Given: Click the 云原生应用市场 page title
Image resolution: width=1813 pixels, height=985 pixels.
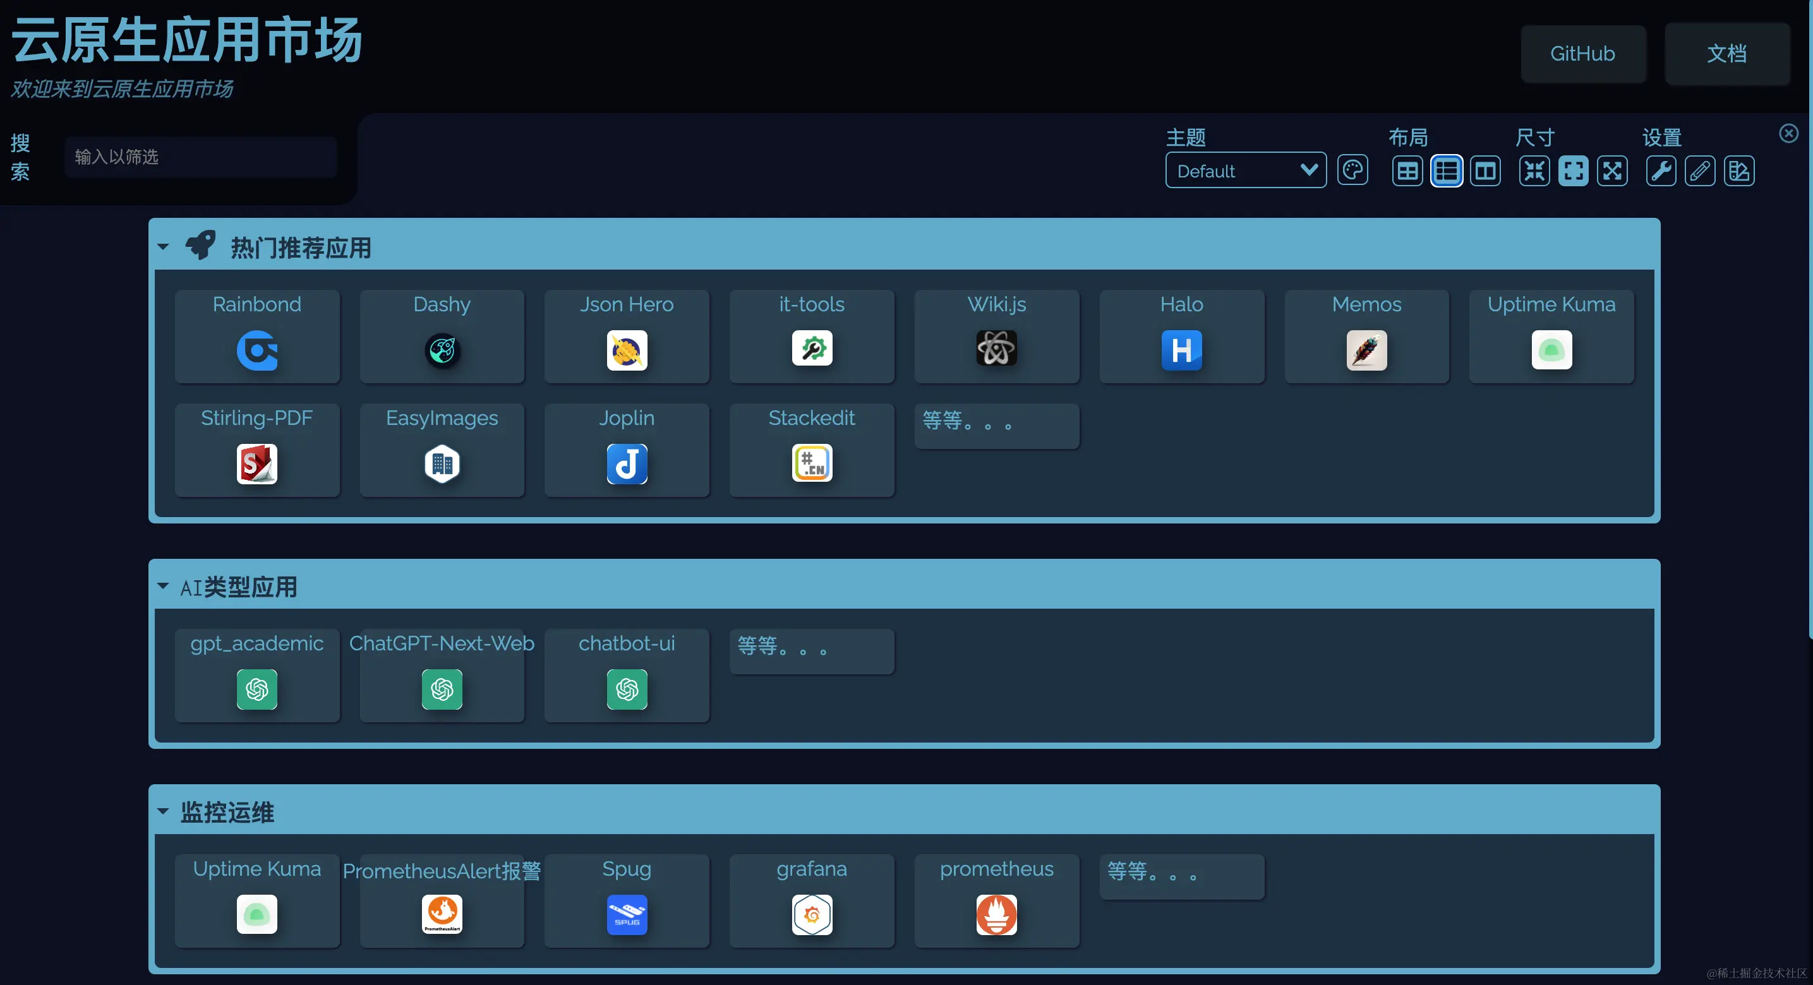Looking at the screenshot, I should pos(187,40).
